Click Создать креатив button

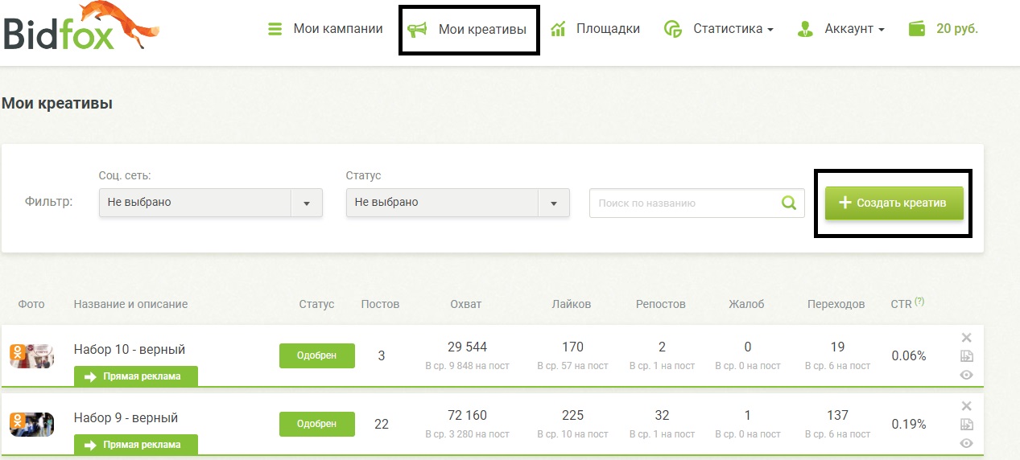pos(894,203)
